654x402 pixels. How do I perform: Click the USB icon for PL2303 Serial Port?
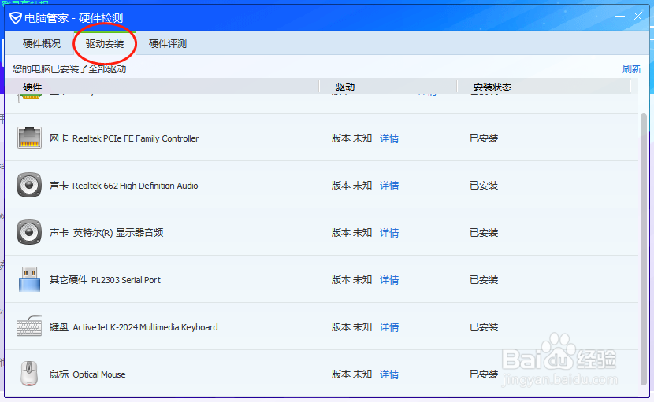[30, 279]
